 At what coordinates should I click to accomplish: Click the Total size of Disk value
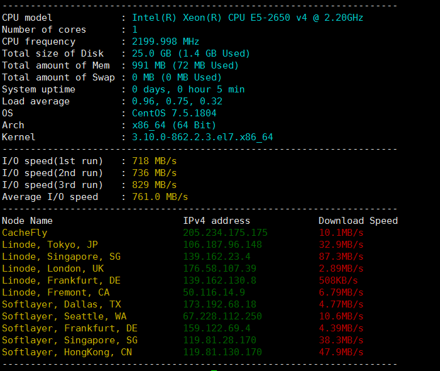190,53
